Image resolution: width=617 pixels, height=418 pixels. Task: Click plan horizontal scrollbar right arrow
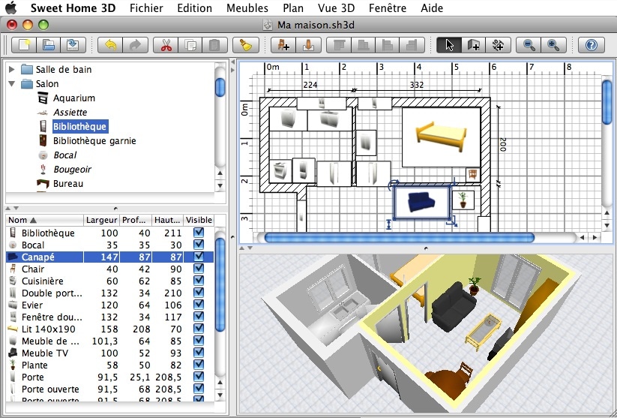[x=595, y=238]
